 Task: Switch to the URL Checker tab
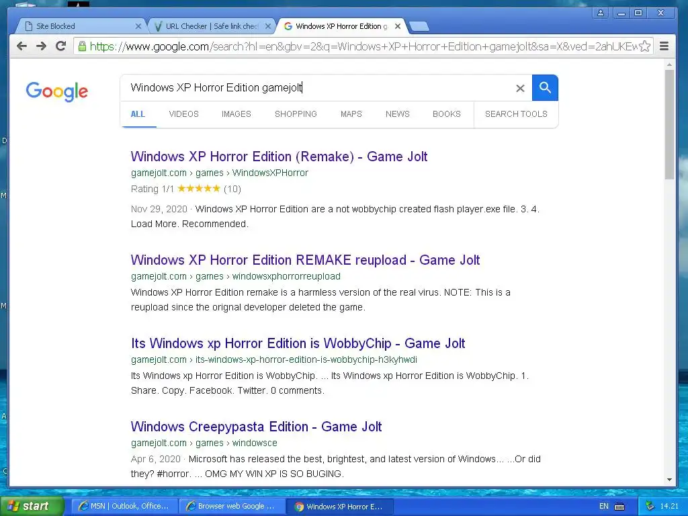click(211, 26)
